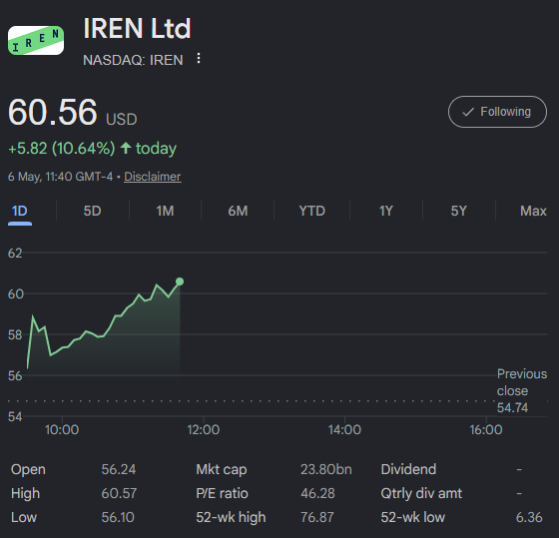This screenshot has width=559, height=538.
Task: Click the 58 price axis label
Action: pos(15,334)
